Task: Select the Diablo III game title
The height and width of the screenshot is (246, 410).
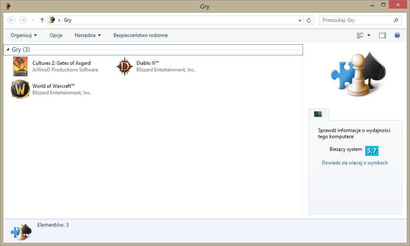Action: coord(148,63)
